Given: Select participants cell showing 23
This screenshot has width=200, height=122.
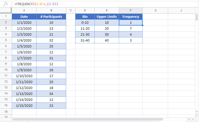Looking at the screenshot, I should pyautogui.click(x=51, y=105).
